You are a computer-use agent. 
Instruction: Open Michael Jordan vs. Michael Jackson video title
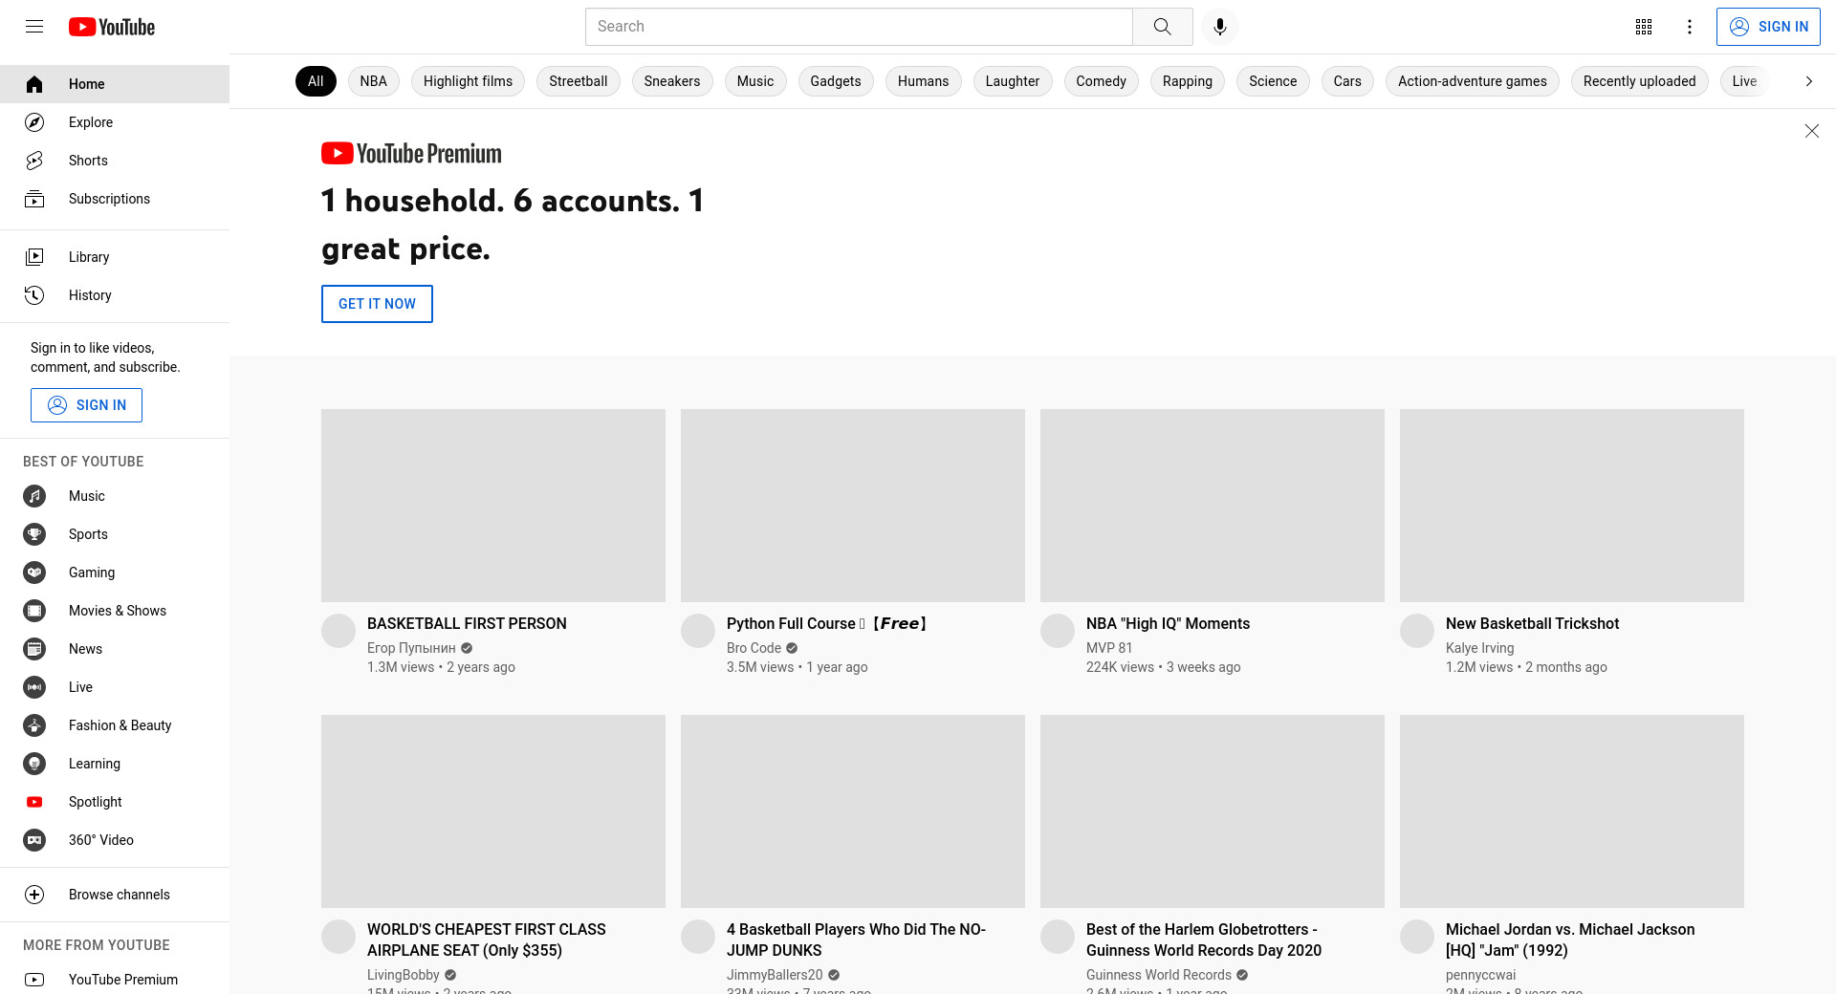tap(1570, 940)
